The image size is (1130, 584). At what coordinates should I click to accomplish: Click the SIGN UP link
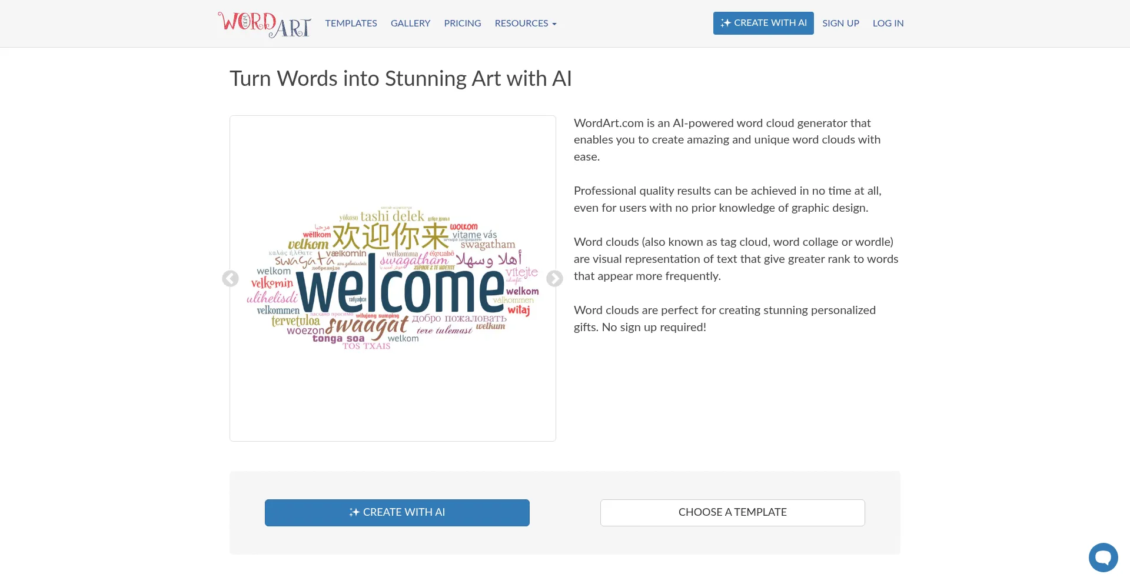click(x=840, y=24)
